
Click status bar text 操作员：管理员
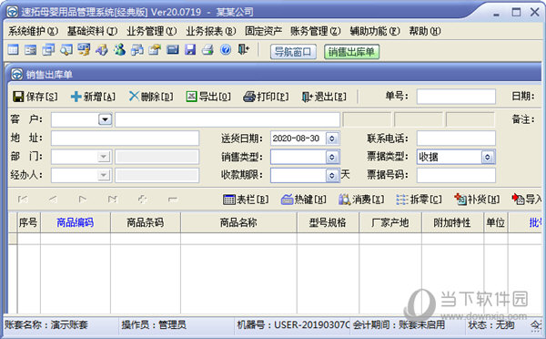point(154,325)
